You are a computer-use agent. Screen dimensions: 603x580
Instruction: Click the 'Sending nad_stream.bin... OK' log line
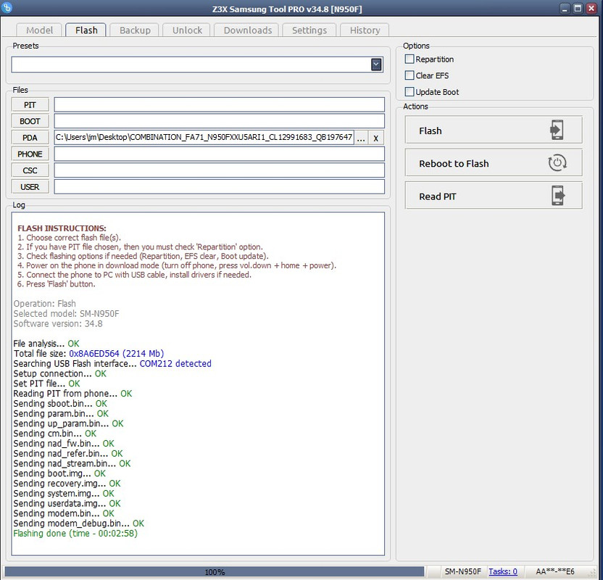[x=72, y=463]
